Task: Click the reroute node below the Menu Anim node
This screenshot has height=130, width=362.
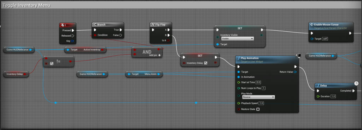Action: (x=196, y=103)
